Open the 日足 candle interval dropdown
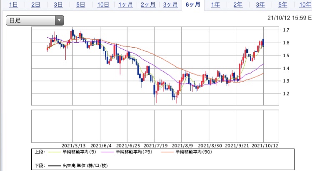The width and height of the screenshot is (312, 171). pos(35,20)
